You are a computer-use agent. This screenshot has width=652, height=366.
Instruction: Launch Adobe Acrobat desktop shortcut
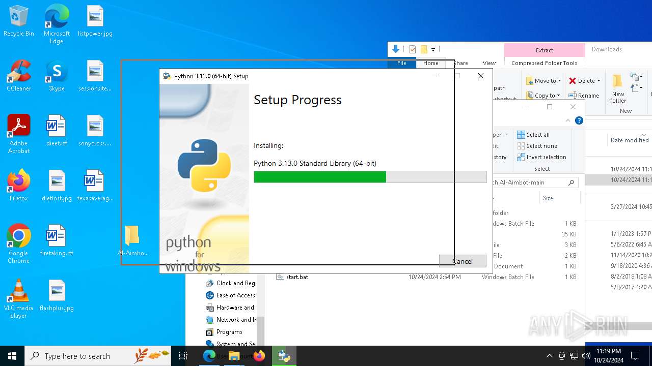[x=19, y=134]
